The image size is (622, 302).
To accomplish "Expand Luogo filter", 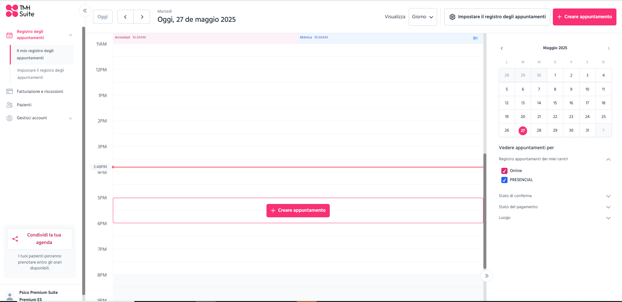I will (x=608, y=218).
